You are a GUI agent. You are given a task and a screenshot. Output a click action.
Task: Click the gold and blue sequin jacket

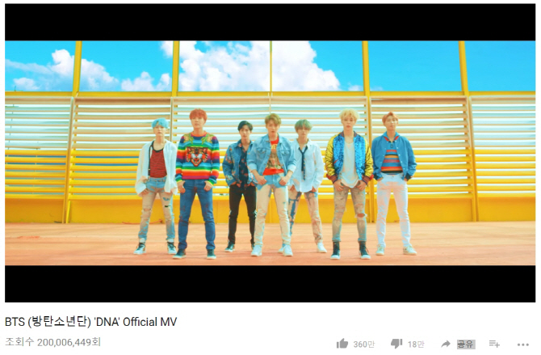[x=349, y=157]
